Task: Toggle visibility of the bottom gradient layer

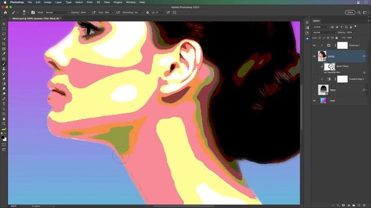Action: (314, 101)
